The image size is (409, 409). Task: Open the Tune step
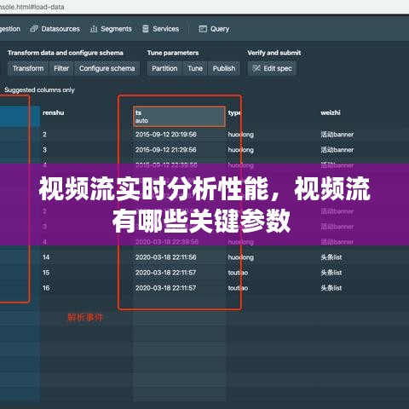tap(195, 68)
